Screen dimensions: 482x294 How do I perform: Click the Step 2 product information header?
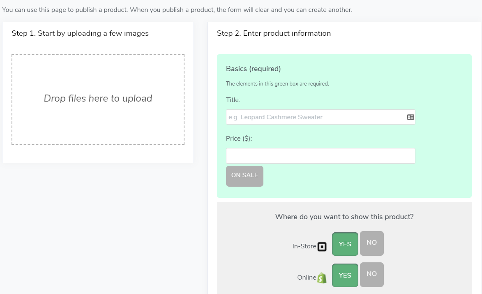[x=274, y=34]
